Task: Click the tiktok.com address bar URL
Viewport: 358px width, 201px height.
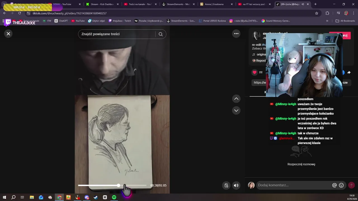Action: pyautogui.click(x=70, y=13)
